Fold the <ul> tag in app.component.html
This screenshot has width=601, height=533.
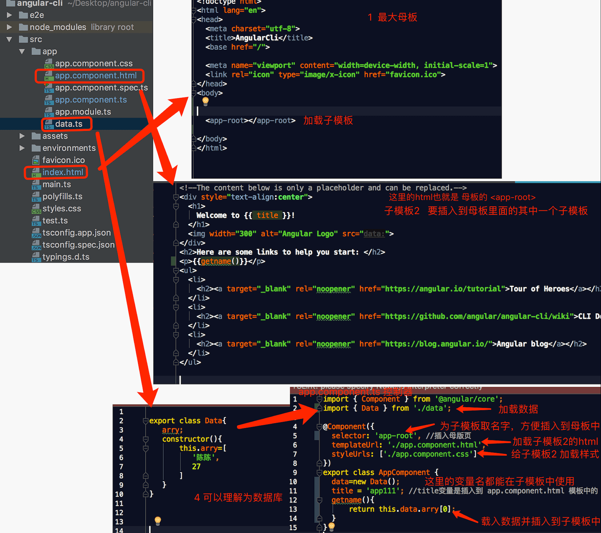click(x=176, y=271)
